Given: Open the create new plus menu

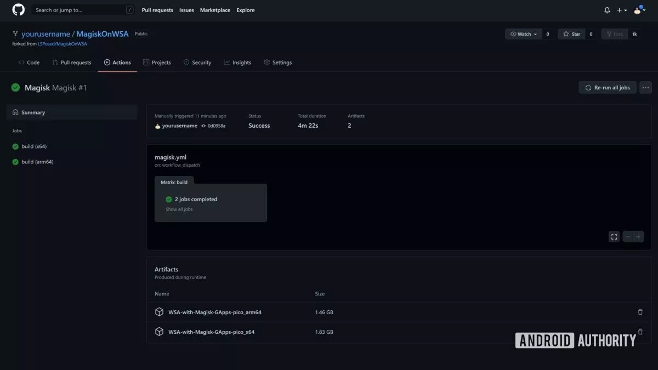Looking at the screenshot, I should click(x=621, y=10).
